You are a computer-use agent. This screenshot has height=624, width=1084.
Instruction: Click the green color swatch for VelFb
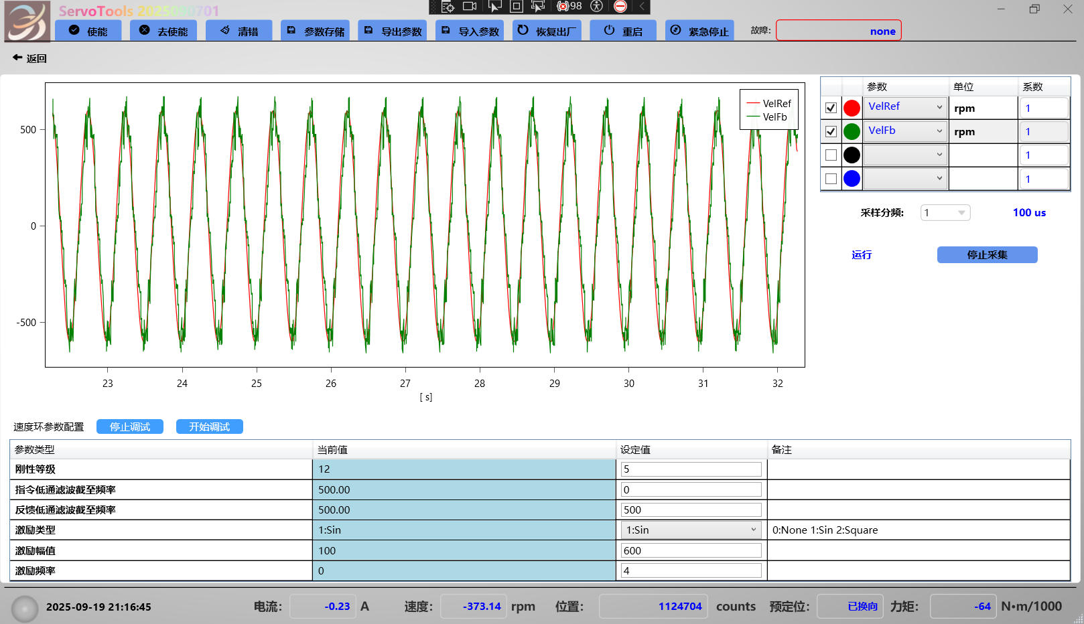click(x=852, y=131)
